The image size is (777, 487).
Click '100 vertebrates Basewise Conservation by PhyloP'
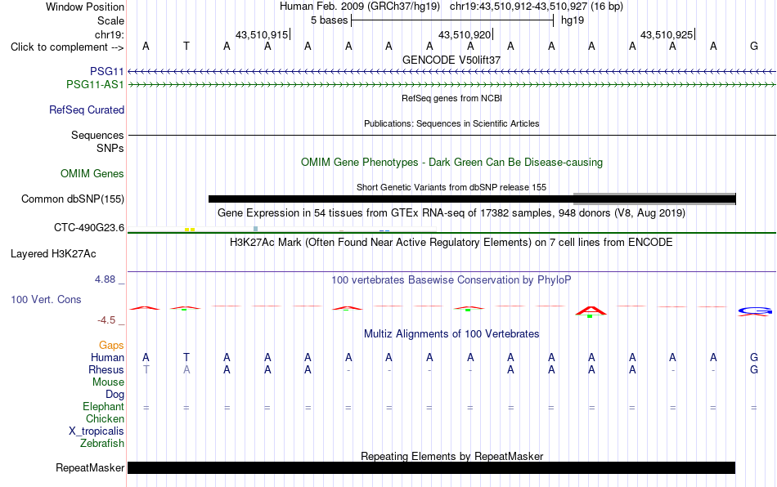point(451,280)
